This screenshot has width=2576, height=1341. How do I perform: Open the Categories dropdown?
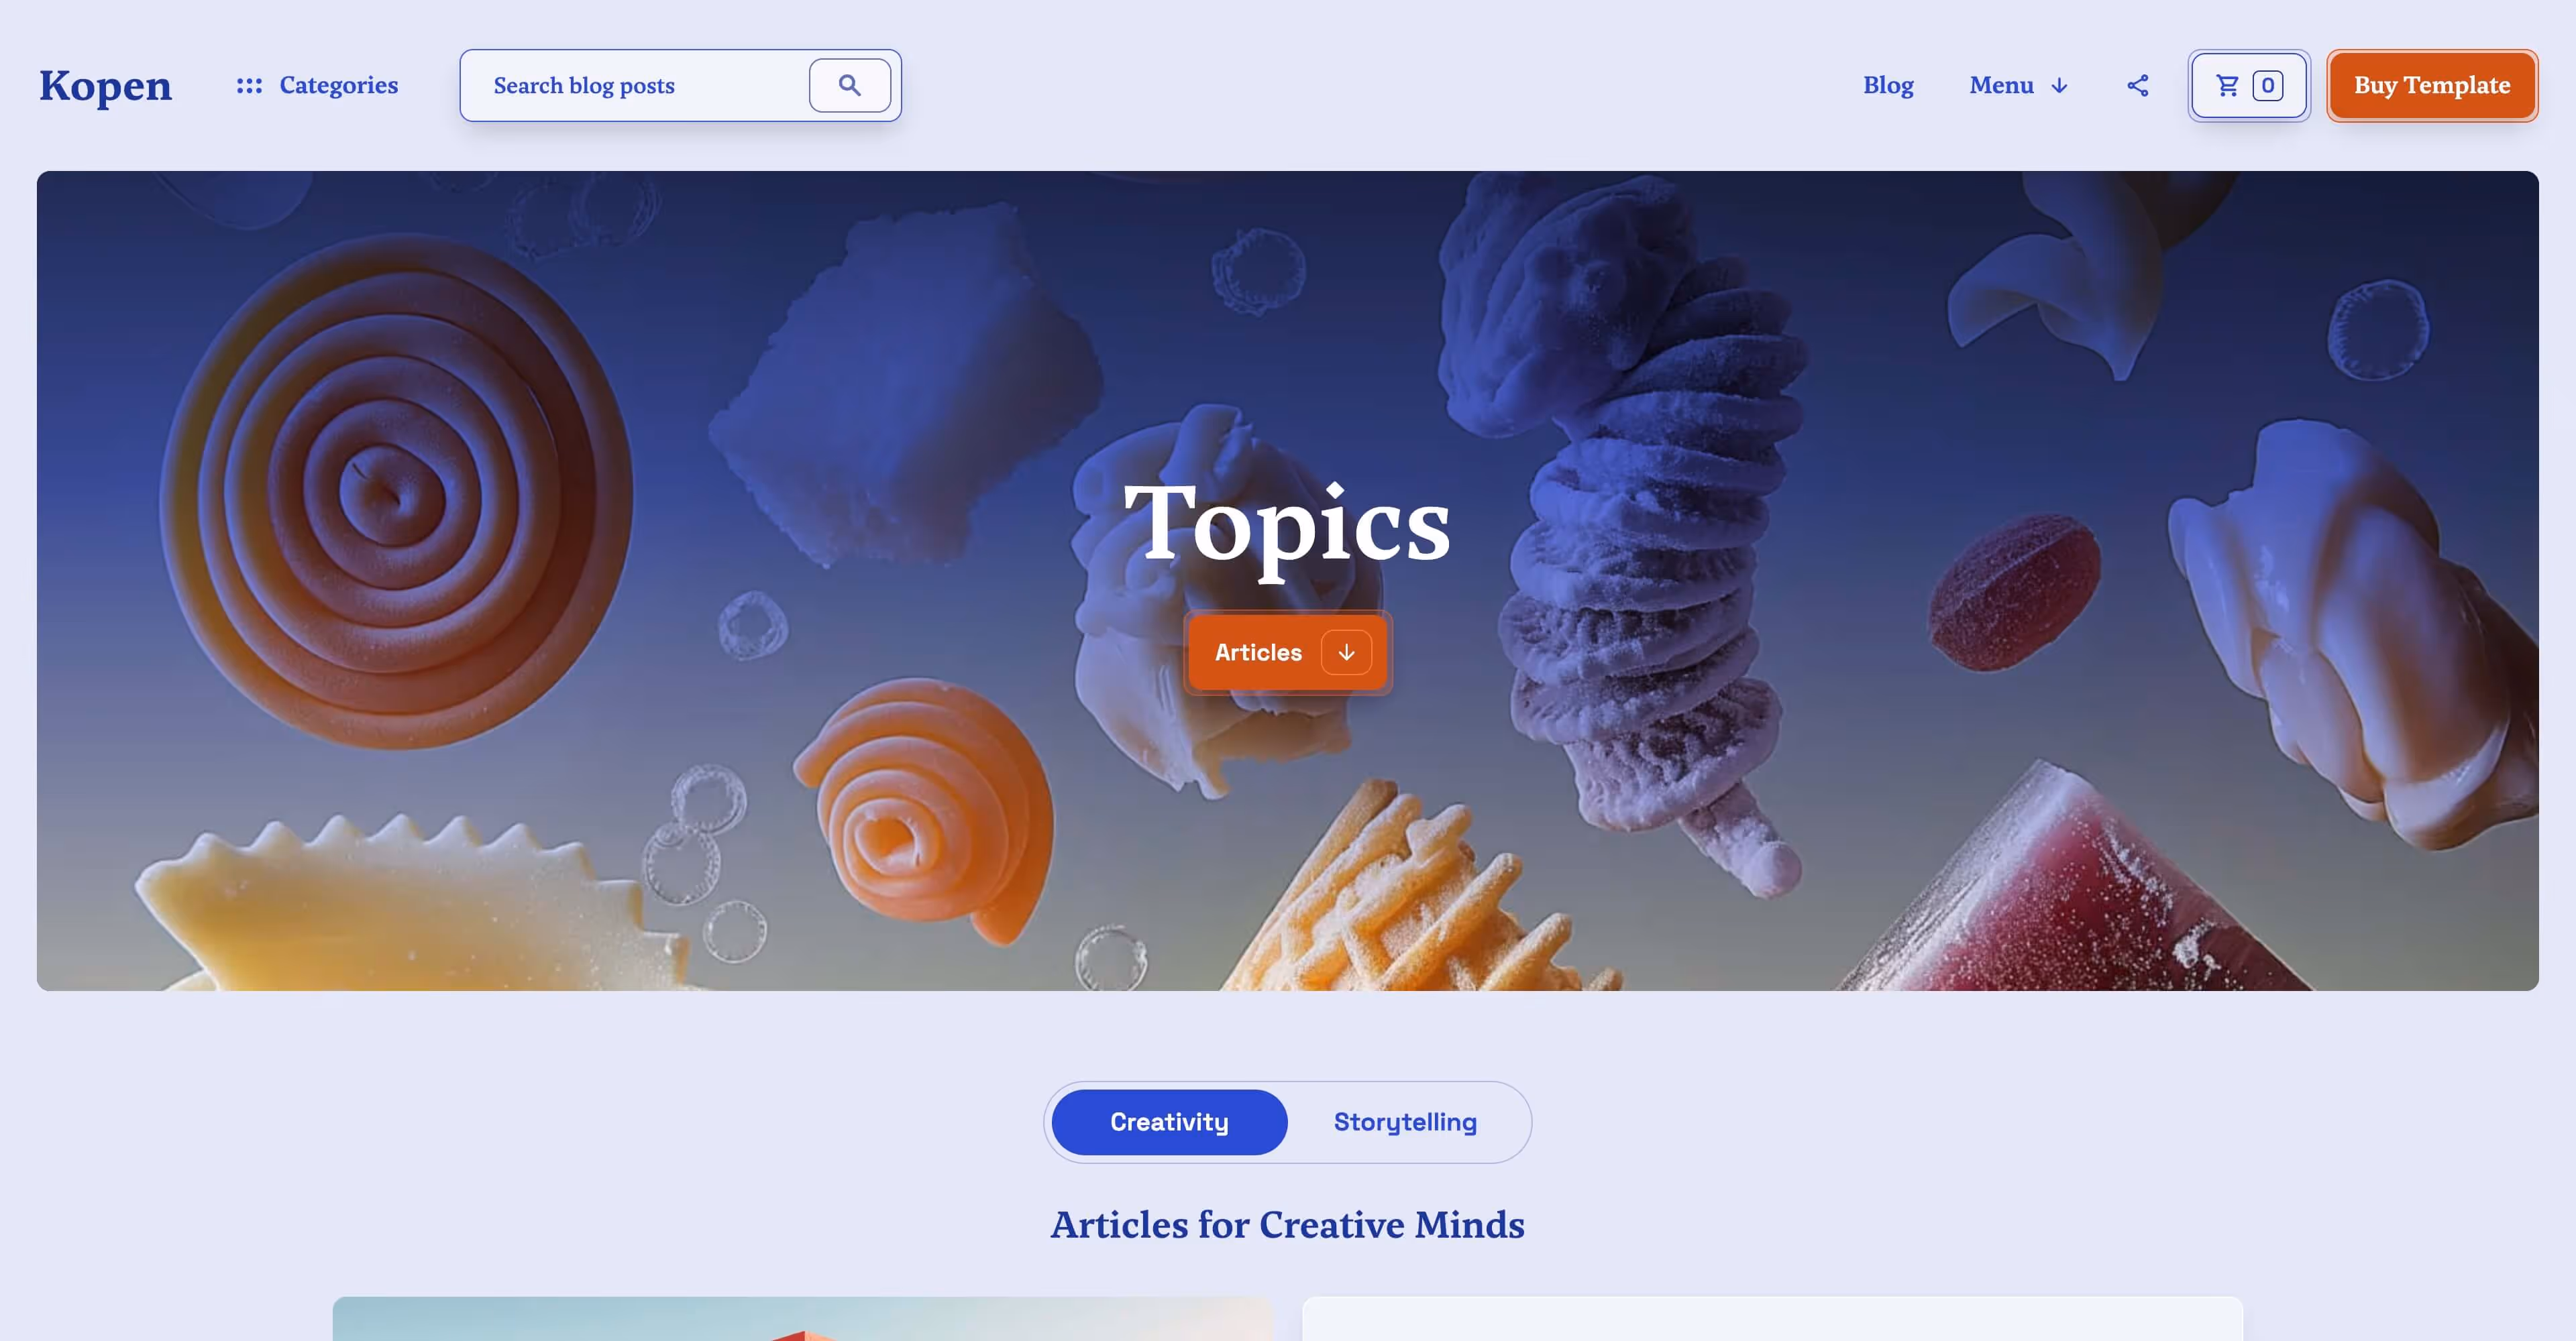click(x=317, y=85)
